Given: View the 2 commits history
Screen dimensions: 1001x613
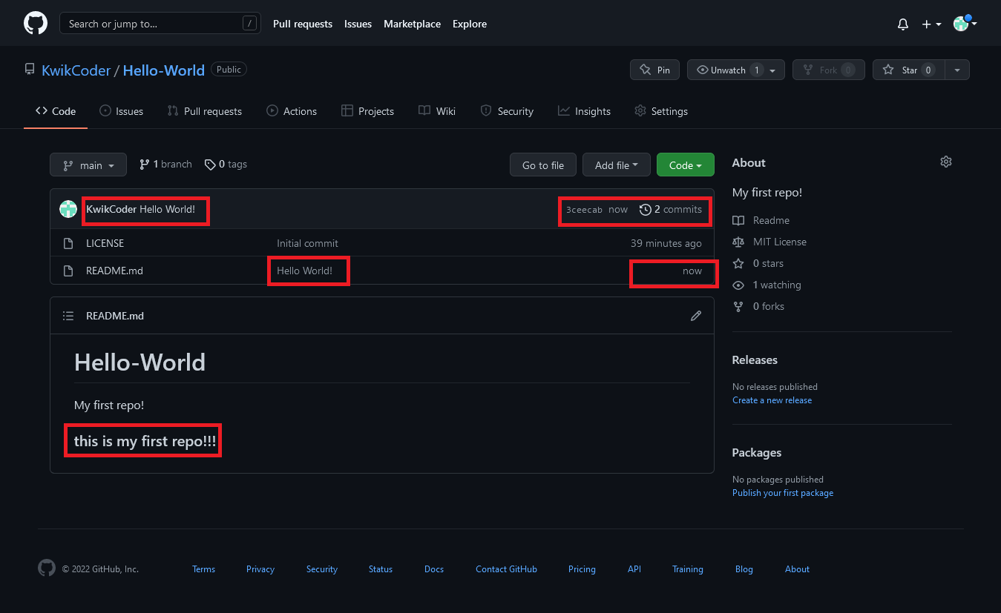Looking at the screenshot, I should (671, 210).
